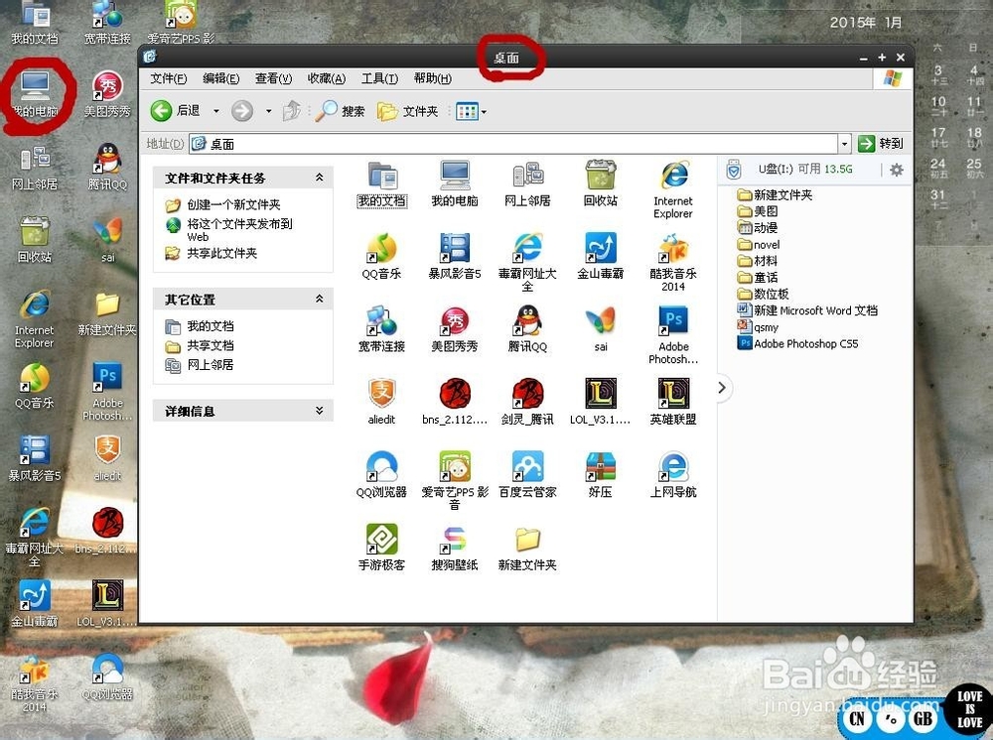This screenshot has height=740, width=993.
Task: Select 搜狗壁纸 icon in the 桌面 window
Action: point(454,548)
